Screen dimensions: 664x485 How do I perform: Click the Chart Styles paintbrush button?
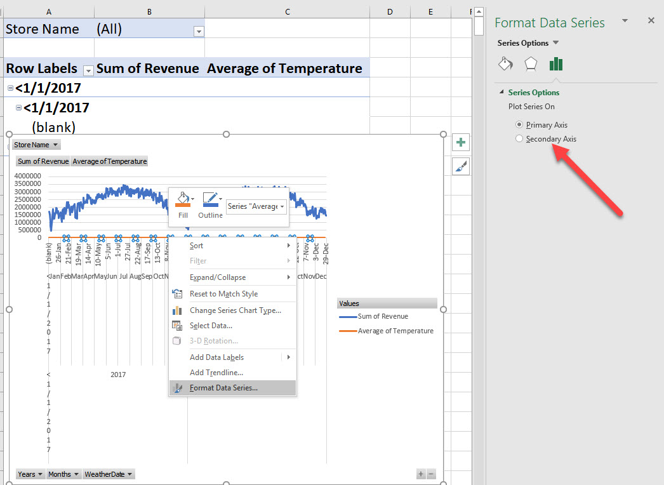(x=461, y=166)
